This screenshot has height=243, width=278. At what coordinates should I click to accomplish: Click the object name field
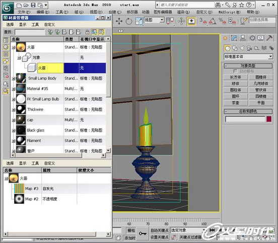point(245,119)
